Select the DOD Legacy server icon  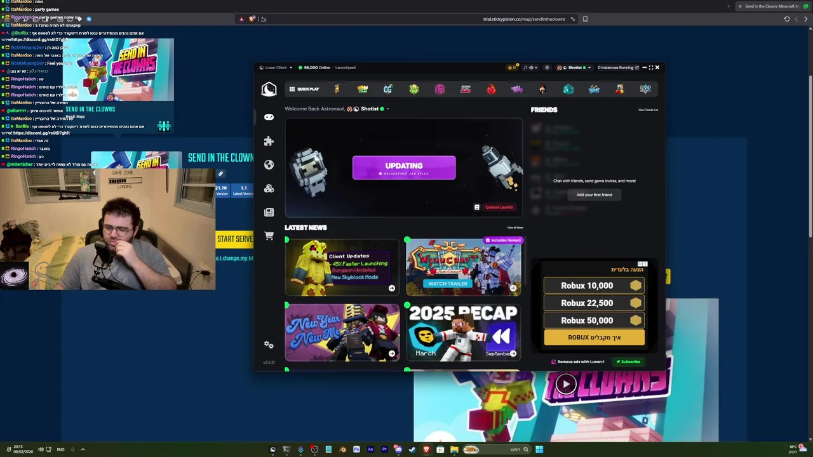click(x=645, y=89)
